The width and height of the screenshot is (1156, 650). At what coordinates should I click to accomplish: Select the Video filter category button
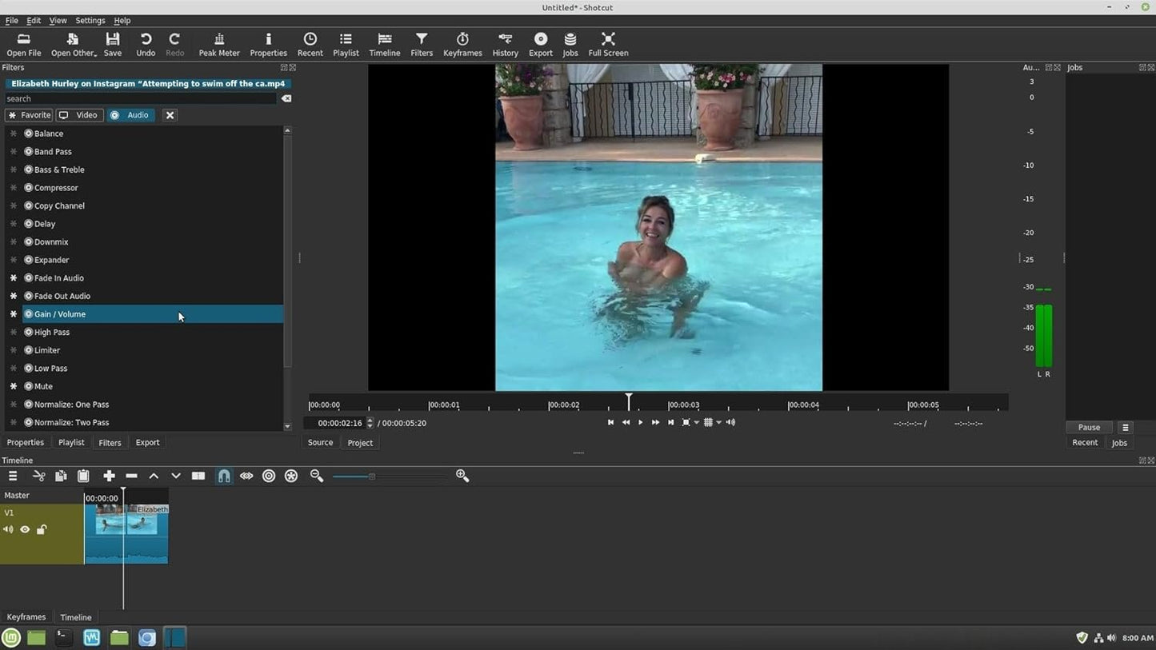point(79,115)
